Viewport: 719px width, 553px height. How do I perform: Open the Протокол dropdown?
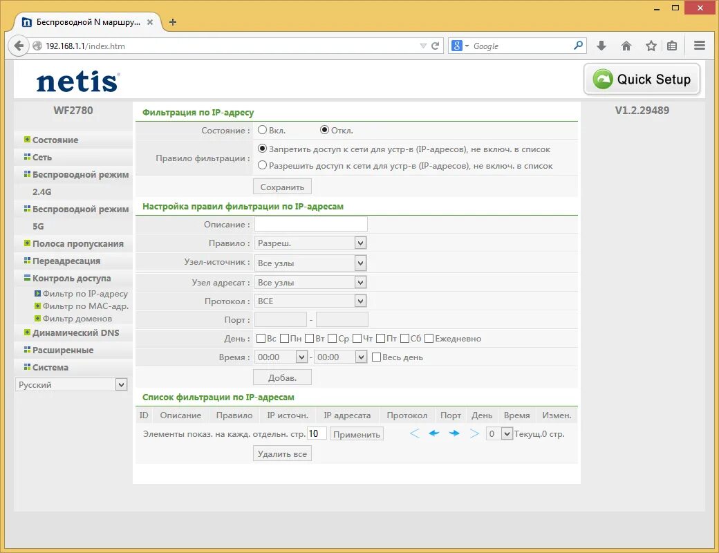[x=310, y=301]
